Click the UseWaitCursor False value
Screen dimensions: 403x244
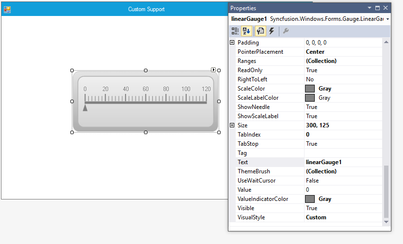pyautogui.click(x=312, y=181)
